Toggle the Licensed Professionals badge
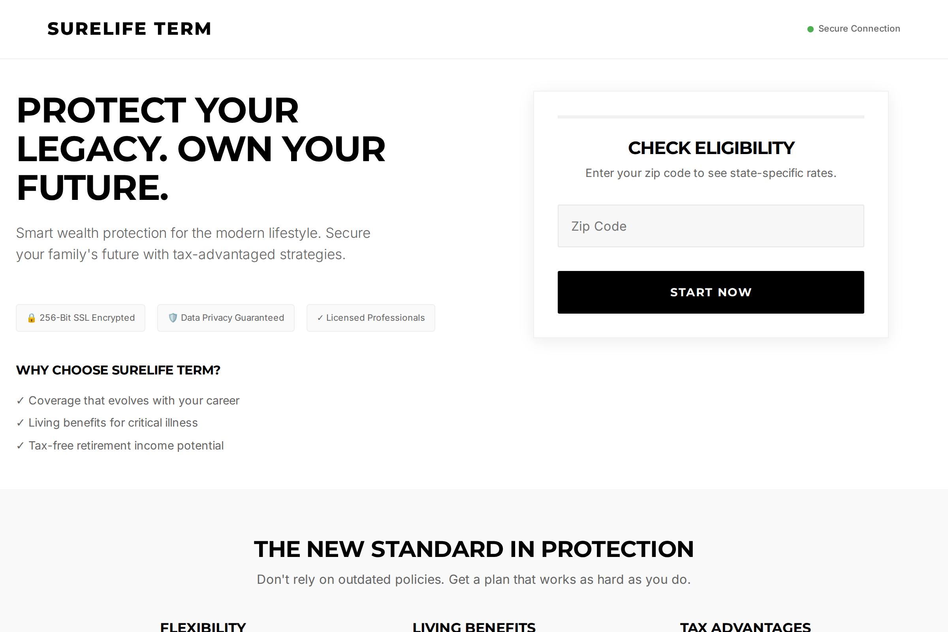 371,318
